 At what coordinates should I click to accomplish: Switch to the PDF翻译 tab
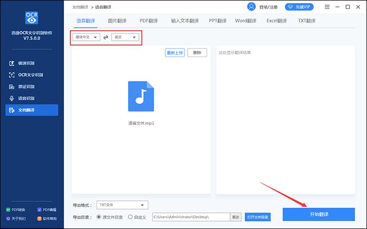click(149, 20)
